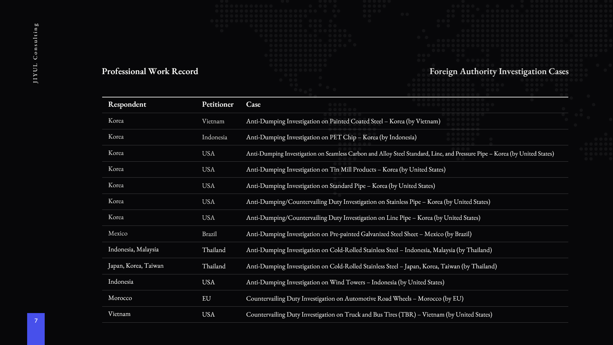Select the Standard Pipe case row
613x345 pixels.
340,186
